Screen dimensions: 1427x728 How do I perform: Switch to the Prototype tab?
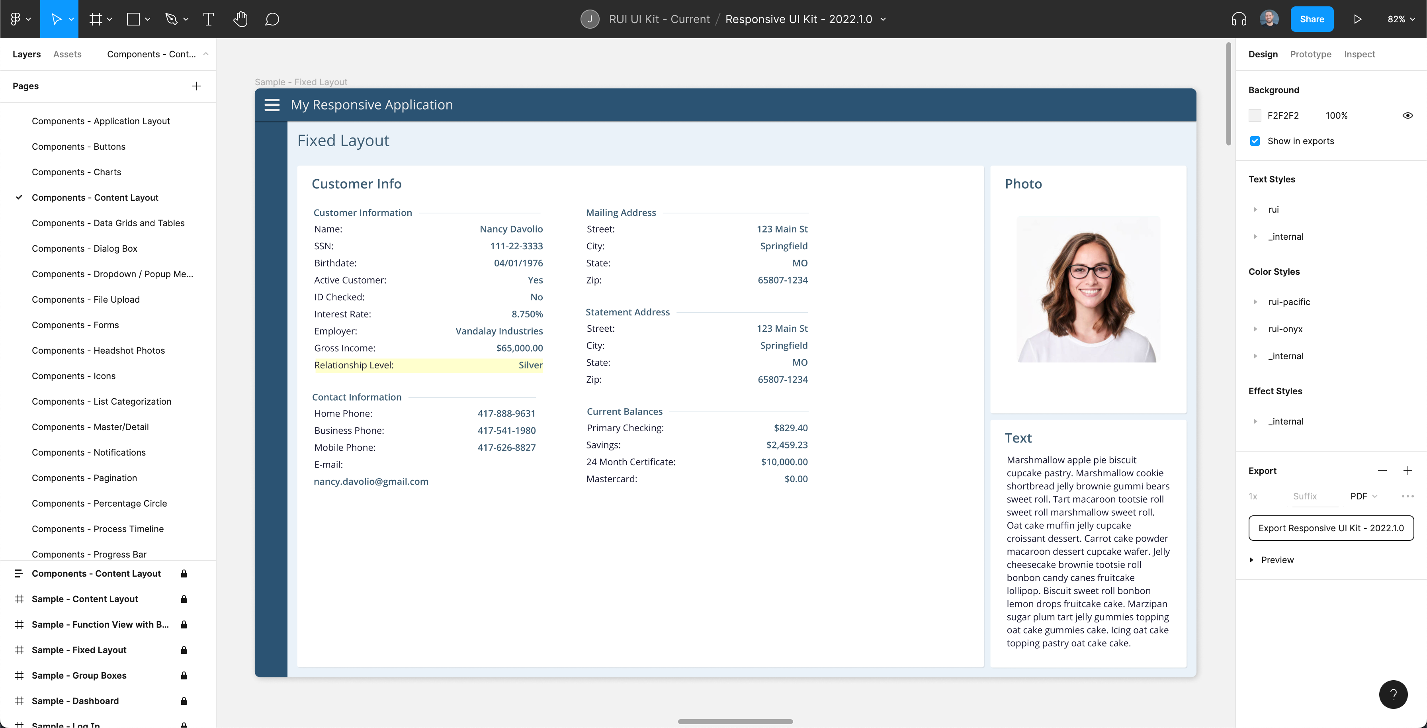click(1310, 54)
